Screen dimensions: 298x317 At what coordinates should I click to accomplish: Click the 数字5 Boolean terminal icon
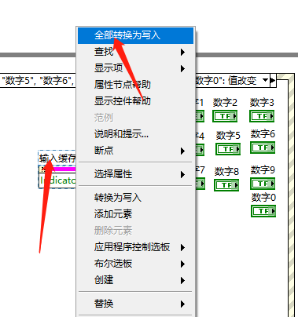(228, 149)
